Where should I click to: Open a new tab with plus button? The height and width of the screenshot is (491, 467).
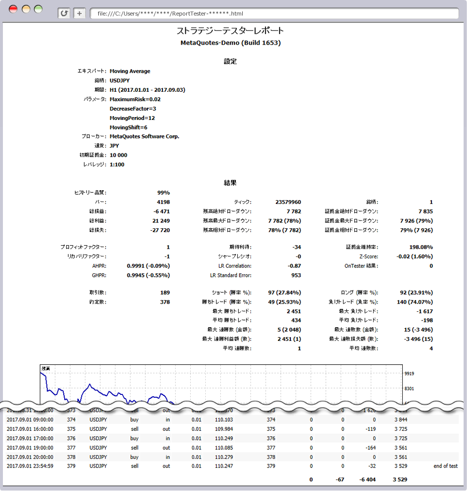pyautogui.click(x=79, y=13)
